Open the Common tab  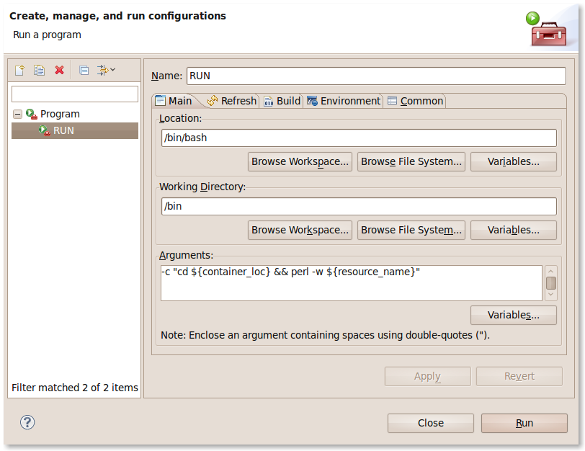(x=415, y=101)
